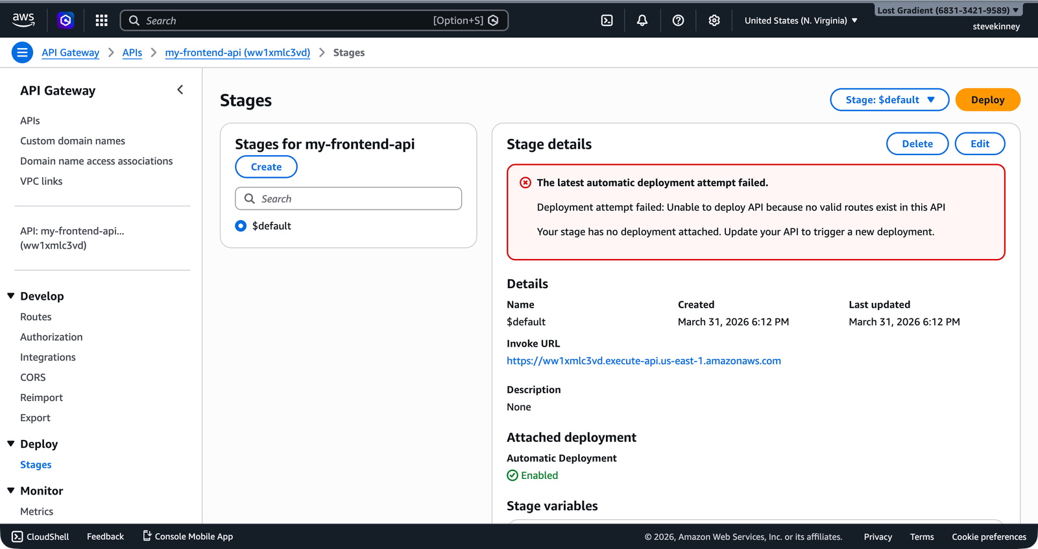Open Domain name access associations
This screenshot has width=1038, height=549.
97,161
